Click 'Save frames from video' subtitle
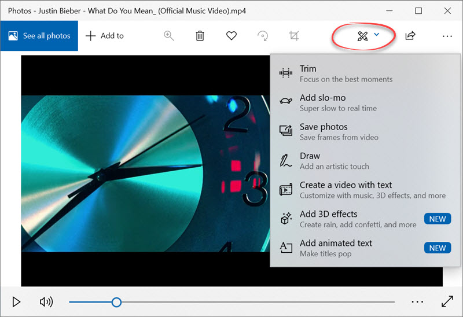Viewport: 463px width, 317px height. 339,138
